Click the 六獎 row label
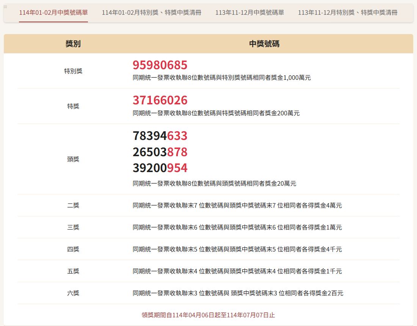 click(x=73, y=293)
